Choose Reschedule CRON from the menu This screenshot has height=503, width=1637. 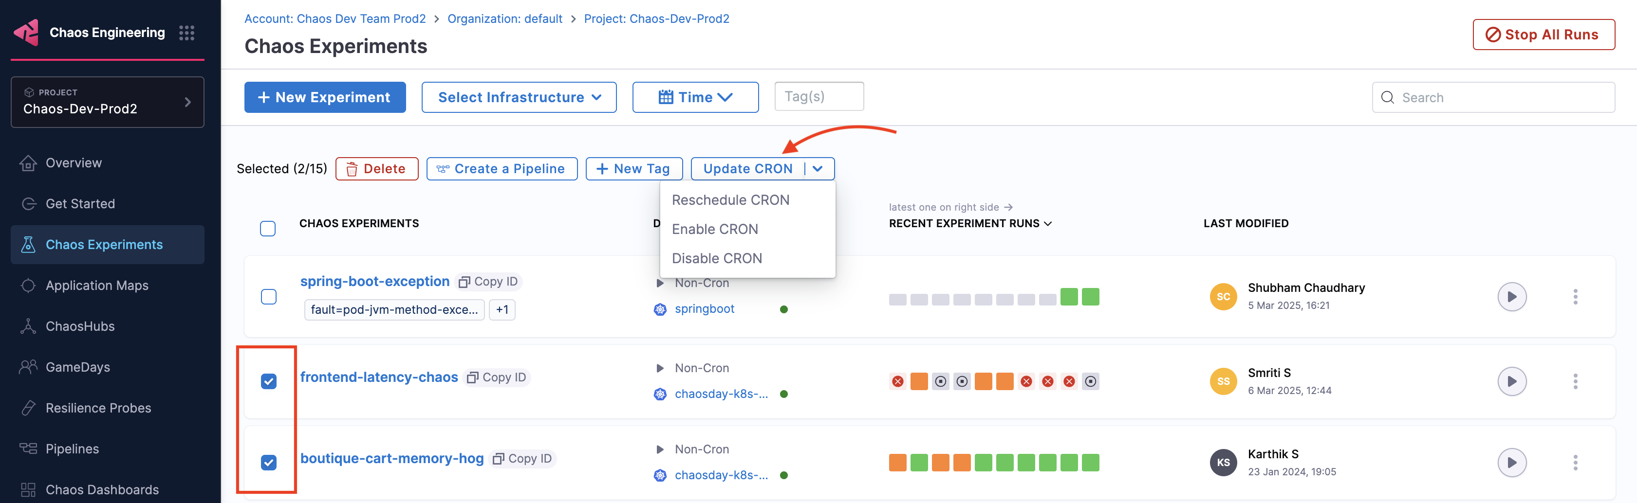click(x=730, y=200)
